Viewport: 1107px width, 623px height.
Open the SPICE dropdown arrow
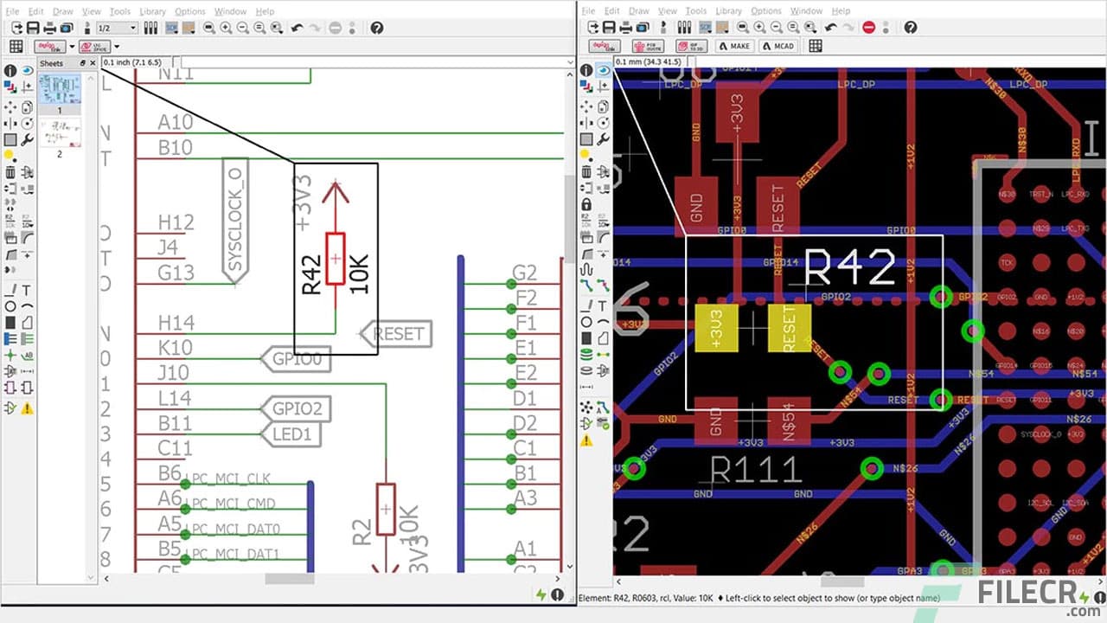[x=116, y=48]
